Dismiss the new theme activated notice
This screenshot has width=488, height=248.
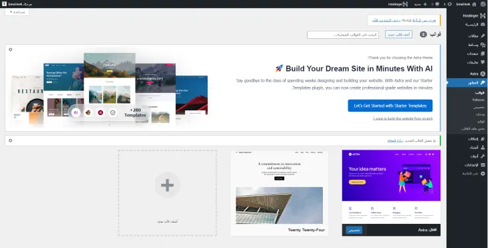point(11,140)
